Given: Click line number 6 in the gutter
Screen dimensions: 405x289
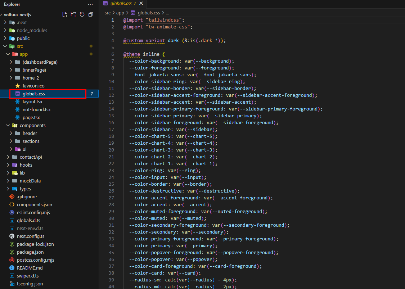Looking at the screenshot, I should [x=112, y=54].
